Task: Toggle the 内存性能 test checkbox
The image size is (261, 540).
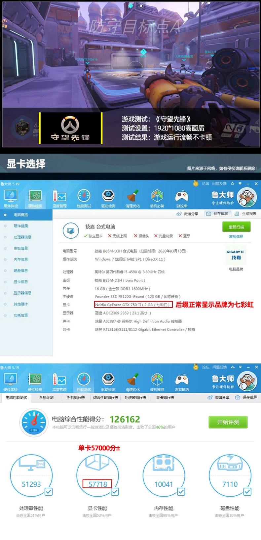Action: (x=181, y=492)
